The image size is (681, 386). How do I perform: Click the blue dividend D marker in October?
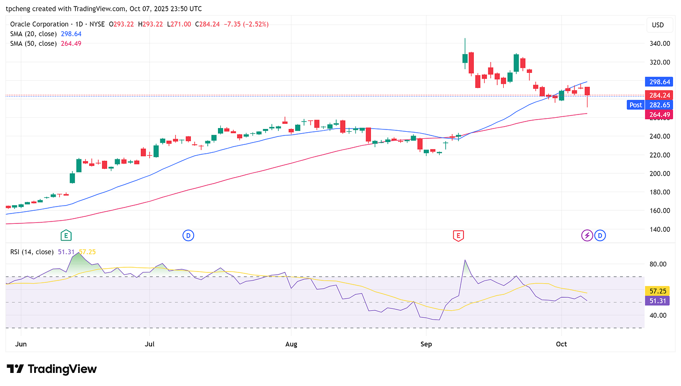600,236
